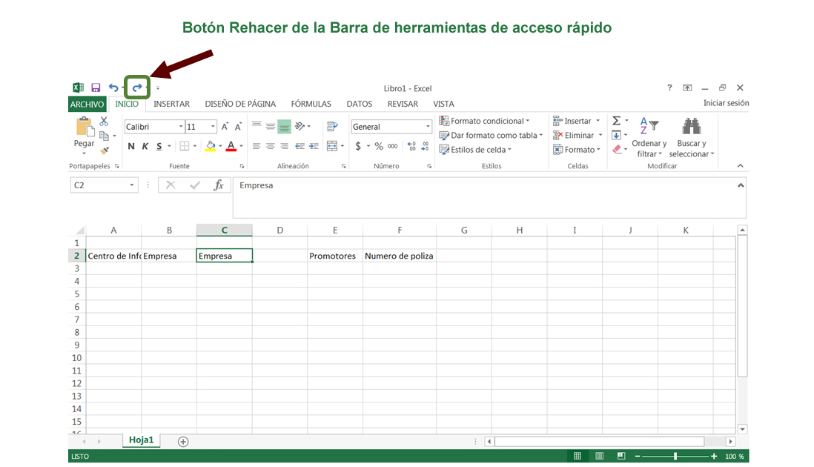The image size is (814, 467).
Task: Click the new sheet plus icon
Action: pos(182,442)
